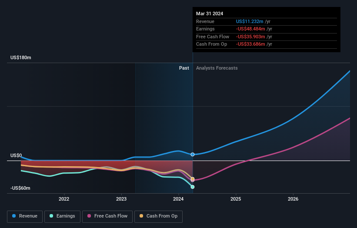Click the -US$35.903m free cash flow value
This screenshot has height=228, width=357.
[x=250, y=37]
